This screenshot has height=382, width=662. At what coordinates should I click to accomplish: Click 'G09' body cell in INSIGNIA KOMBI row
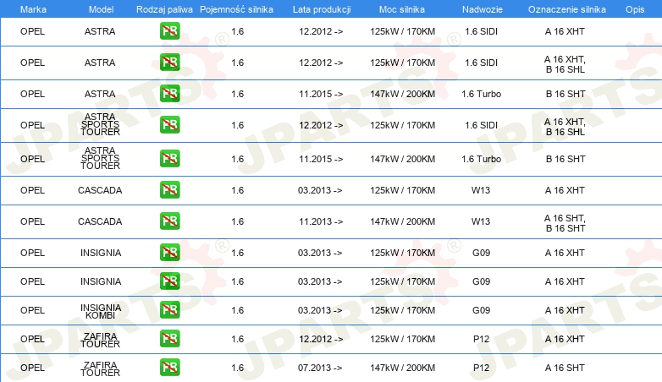tap(482, 310)
